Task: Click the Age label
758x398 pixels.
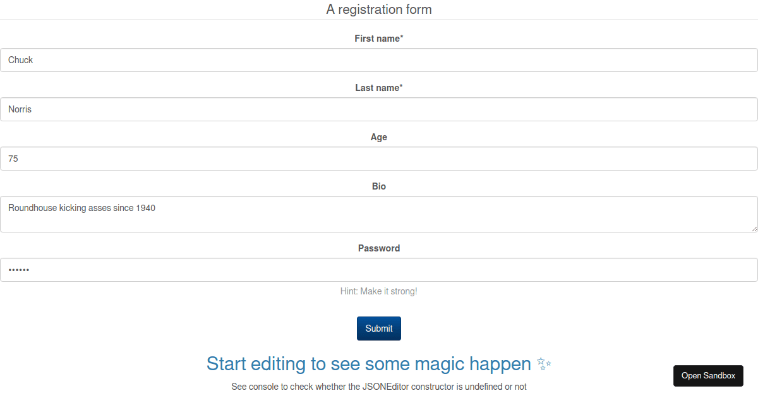Action: click(379, 137)
